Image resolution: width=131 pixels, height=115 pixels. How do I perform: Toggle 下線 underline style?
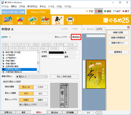(x=28, y=45)
